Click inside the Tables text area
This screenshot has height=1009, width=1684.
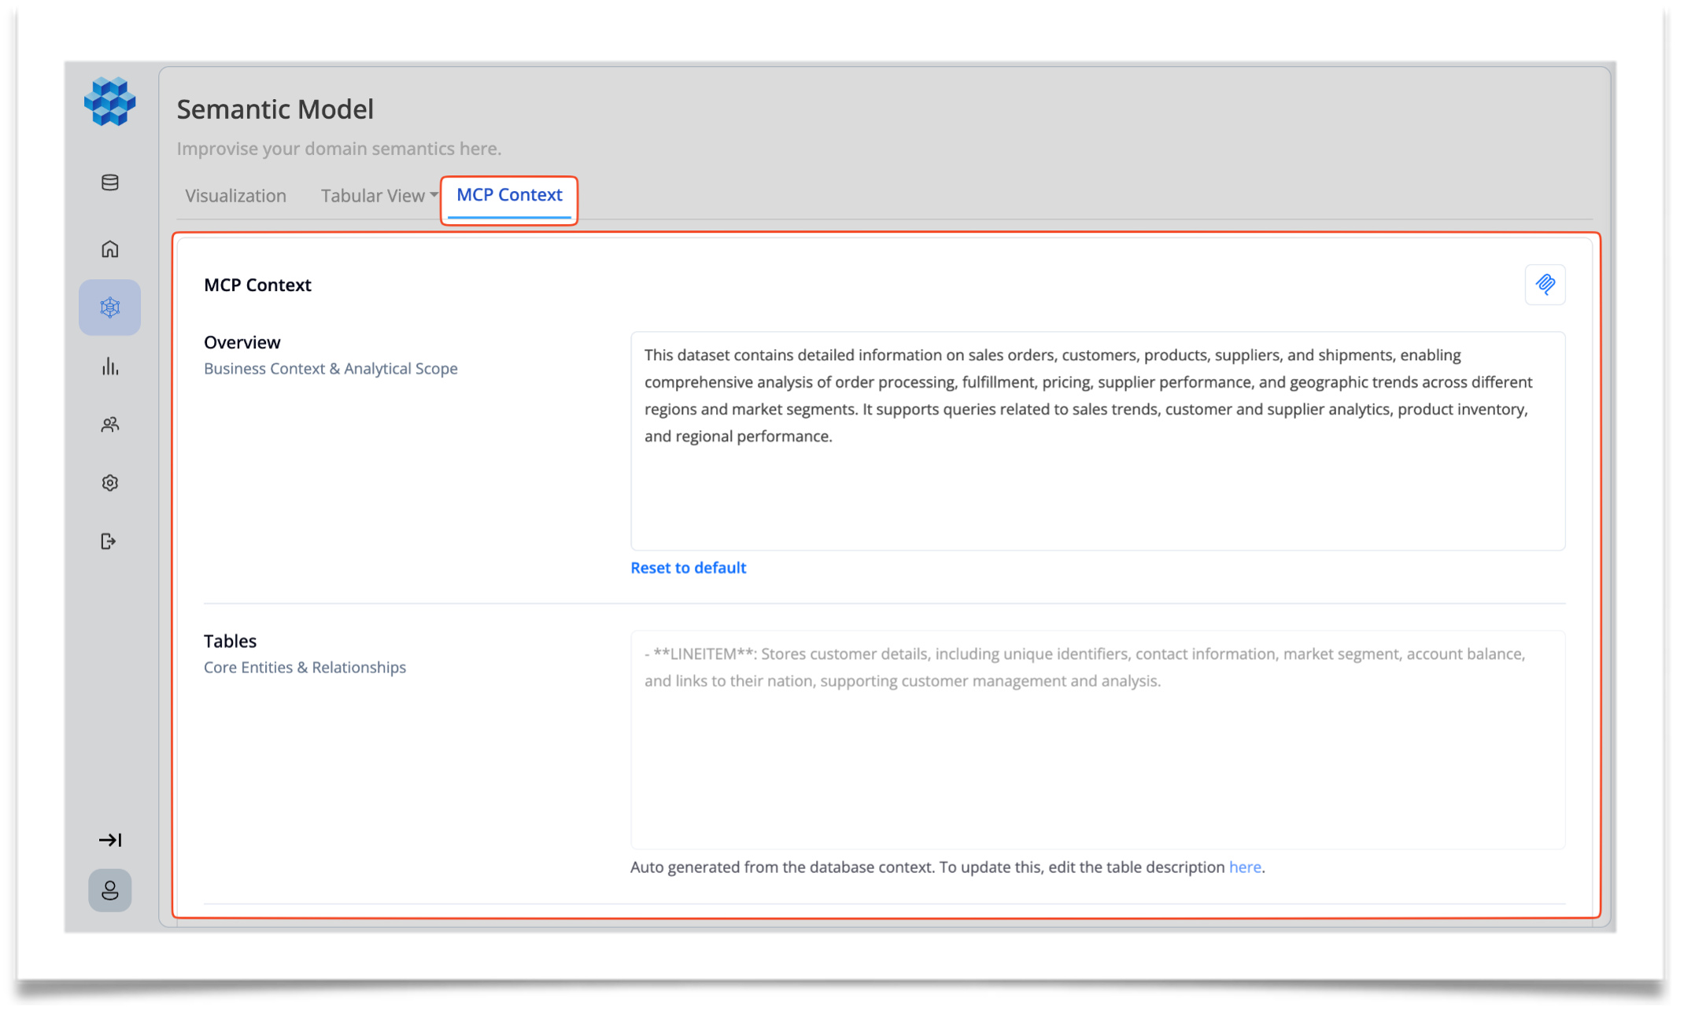tap(1097, 739)
